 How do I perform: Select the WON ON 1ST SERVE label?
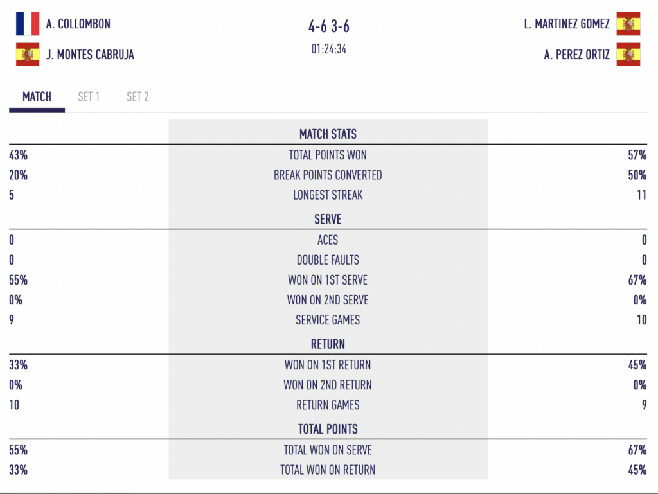(x=328, y=279)
